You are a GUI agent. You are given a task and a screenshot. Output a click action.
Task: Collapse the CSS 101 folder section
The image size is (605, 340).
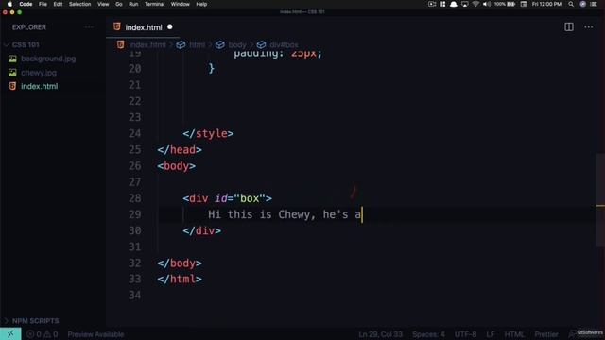pos(26,44)
